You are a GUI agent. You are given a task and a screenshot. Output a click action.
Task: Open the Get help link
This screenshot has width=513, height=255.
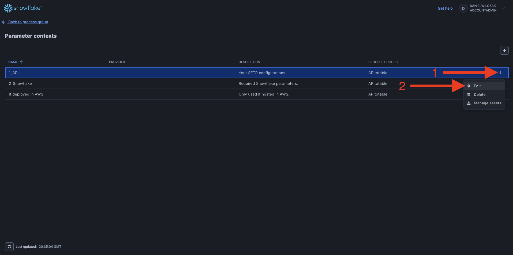point(445,8)
